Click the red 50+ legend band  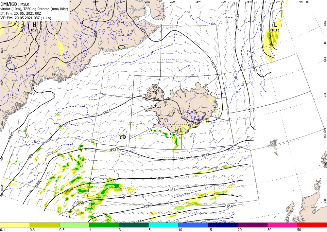(312, 225)
